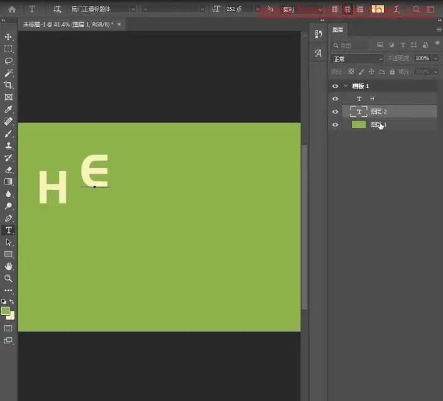Select the Dodge tool
Viewport: 443px width, 401px height.
point(8,206)
